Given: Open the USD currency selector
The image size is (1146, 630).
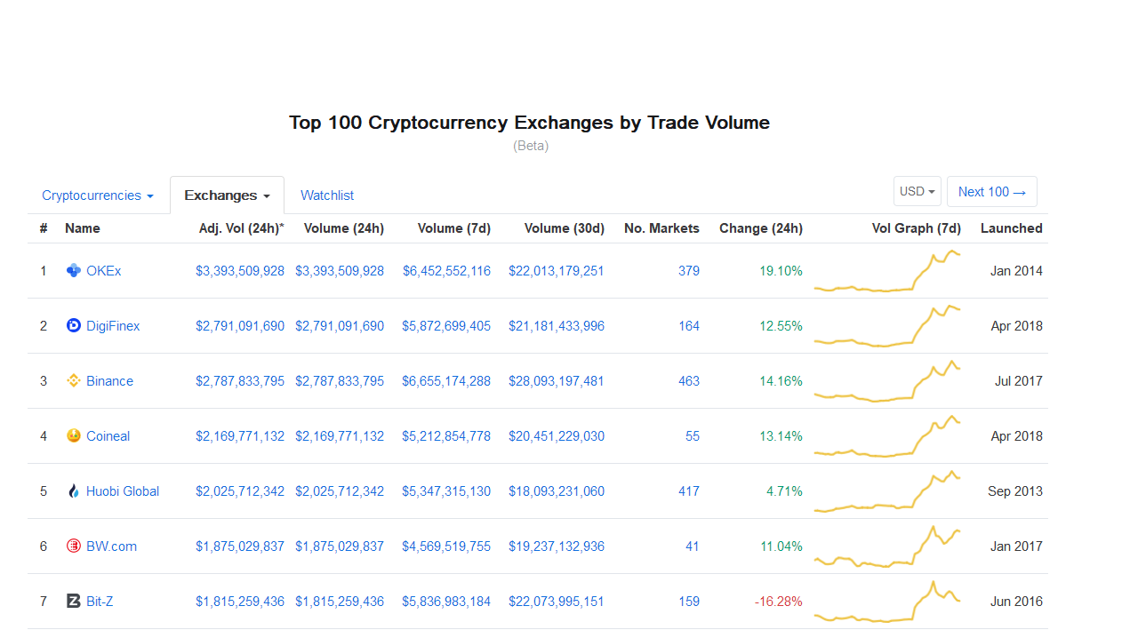Looking at the screenshot, I should [918, 192].
